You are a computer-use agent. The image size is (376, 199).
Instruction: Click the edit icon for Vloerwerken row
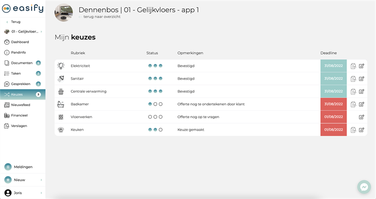tap(362, 117)
